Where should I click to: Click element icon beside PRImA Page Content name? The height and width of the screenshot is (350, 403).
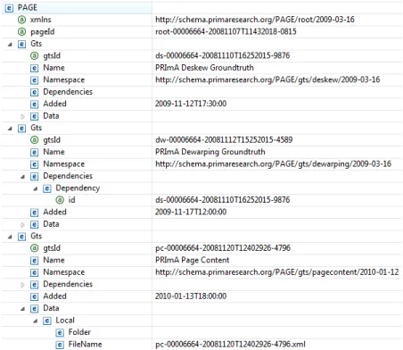pyautogui.click(x=35, y=261)
